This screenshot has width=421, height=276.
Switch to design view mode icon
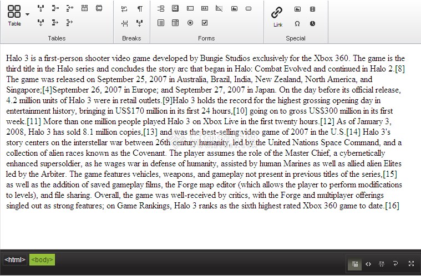[355, 264]
